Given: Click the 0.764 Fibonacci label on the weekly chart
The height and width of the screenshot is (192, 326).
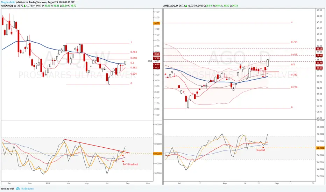Looking at the screenshot, I should pos(134,52).
